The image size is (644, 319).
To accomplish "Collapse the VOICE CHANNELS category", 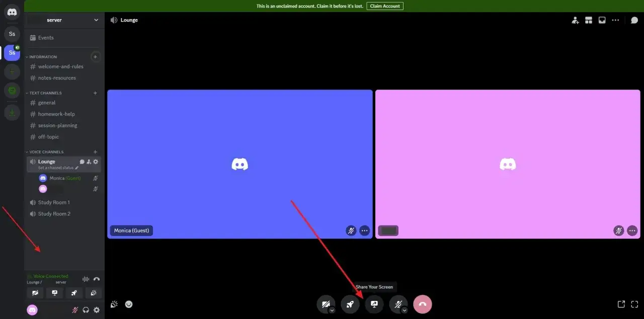I will click(44, 152).
